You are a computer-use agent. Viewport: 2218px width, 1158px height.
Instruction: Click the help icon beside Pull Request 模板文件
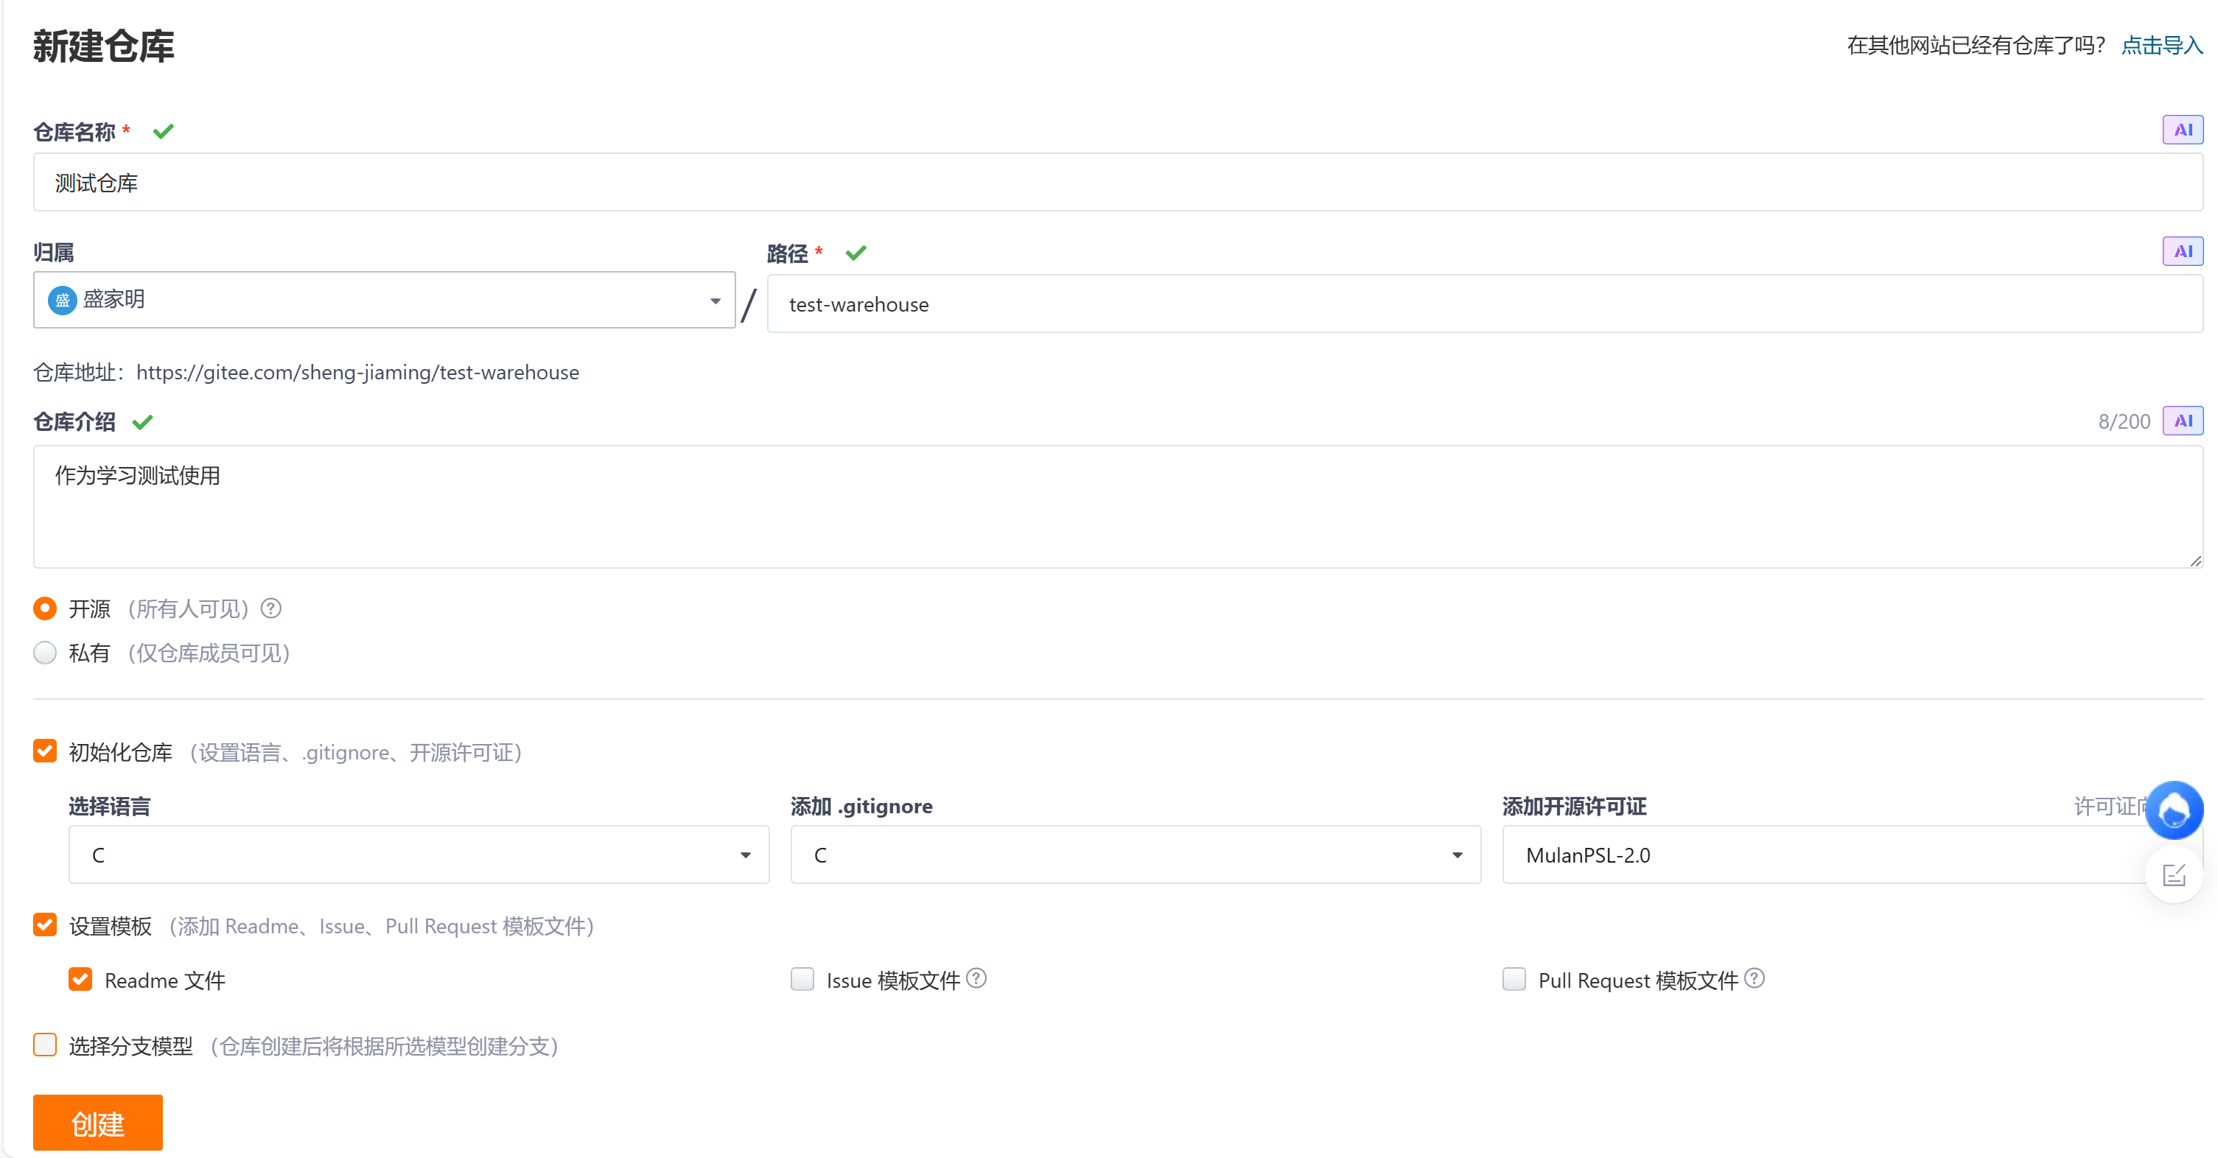pyautogui.click(x=1754, y=979)
